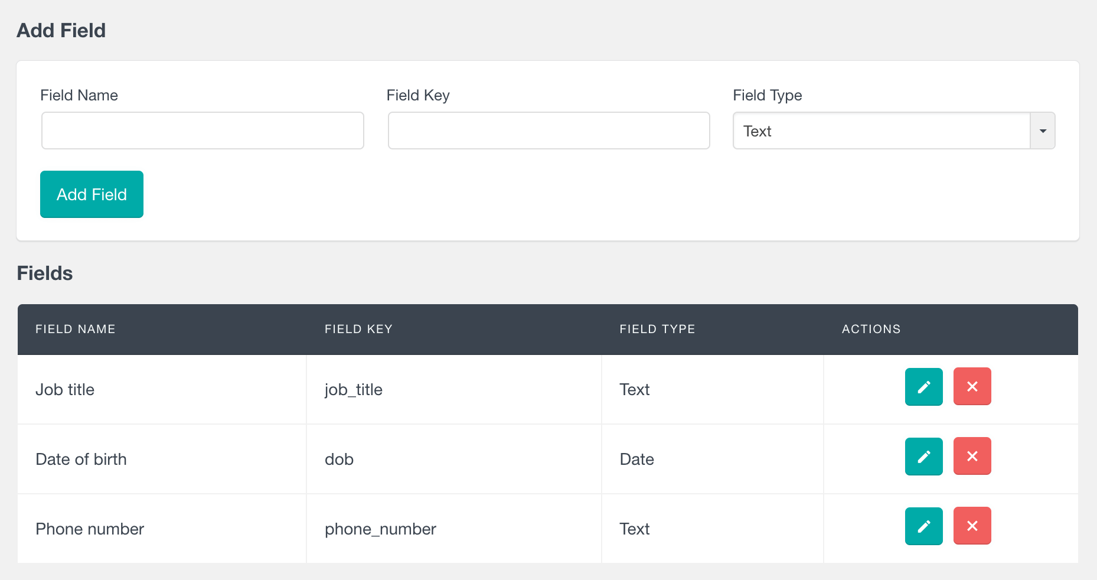Viewport: 1097px width, 580px height.
Task: Edit the Job title field
Action: 923,387
